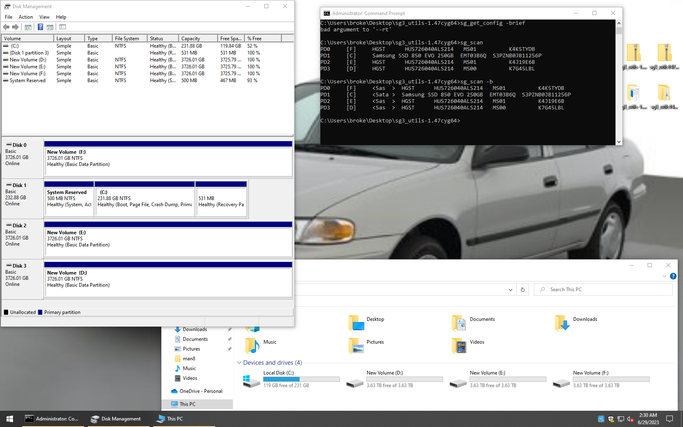Screen dimensions: 683x427
Task: Click the blue Help icon in Disk Management toolbar
Action: point(40,27)
